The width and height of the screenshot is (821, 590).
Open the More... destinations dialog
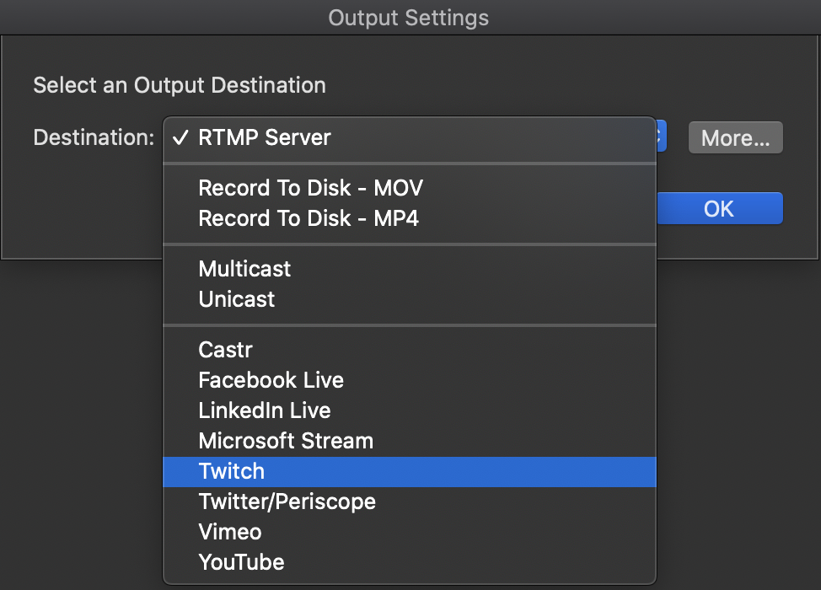click(735, 137)
